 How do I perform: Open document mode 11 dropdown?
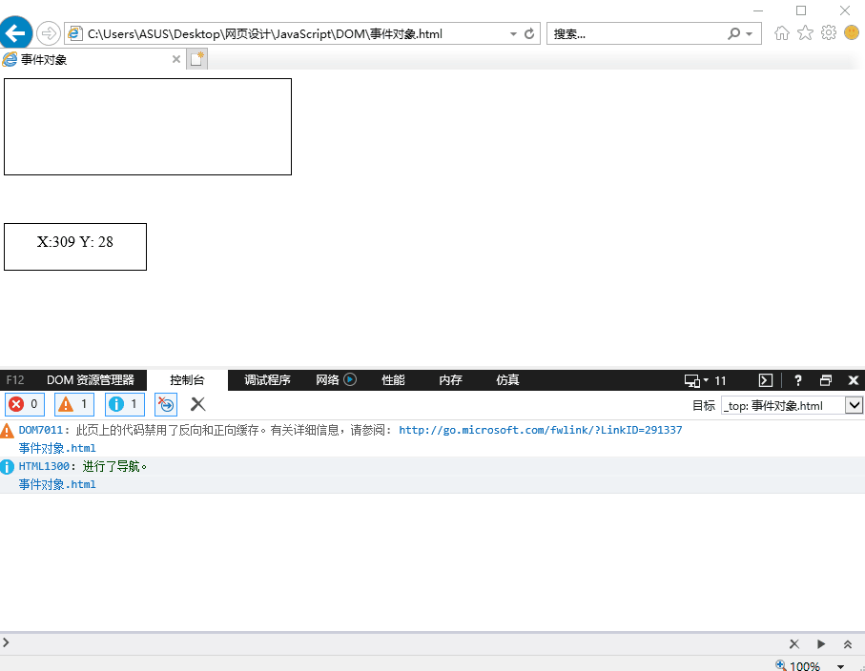(x=705, y=380)
